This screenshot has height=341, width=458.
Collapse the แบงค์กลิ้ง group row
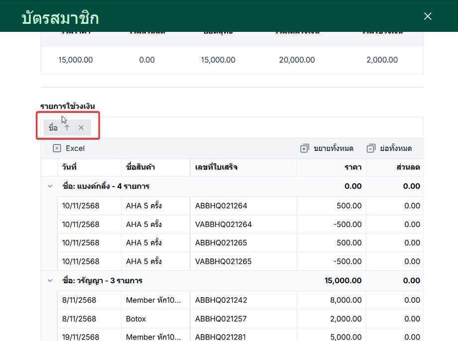click(50, 186)
